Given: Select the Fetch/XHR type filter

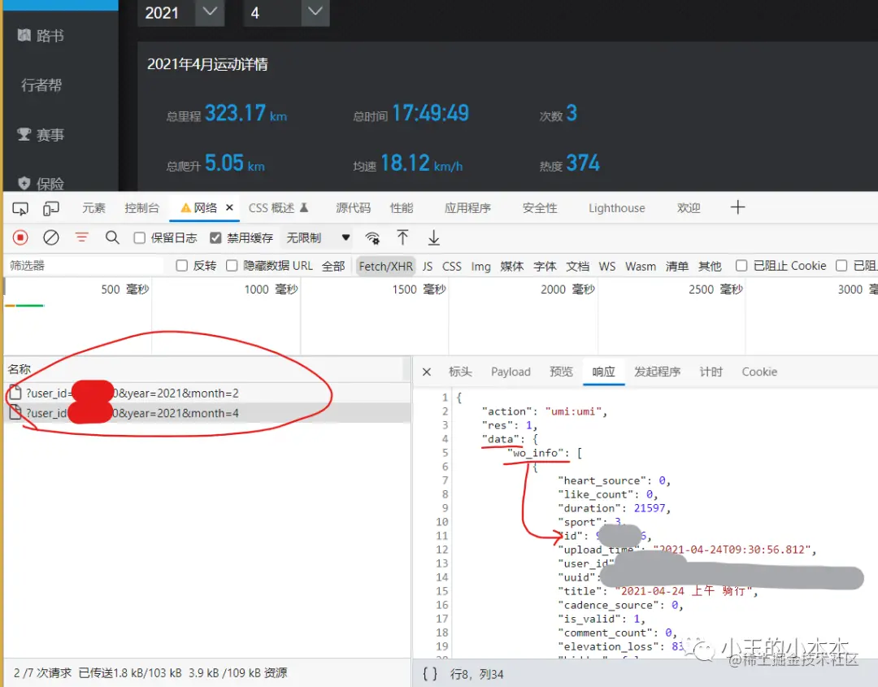Looking at the screenshot, I should coord(386,266).
